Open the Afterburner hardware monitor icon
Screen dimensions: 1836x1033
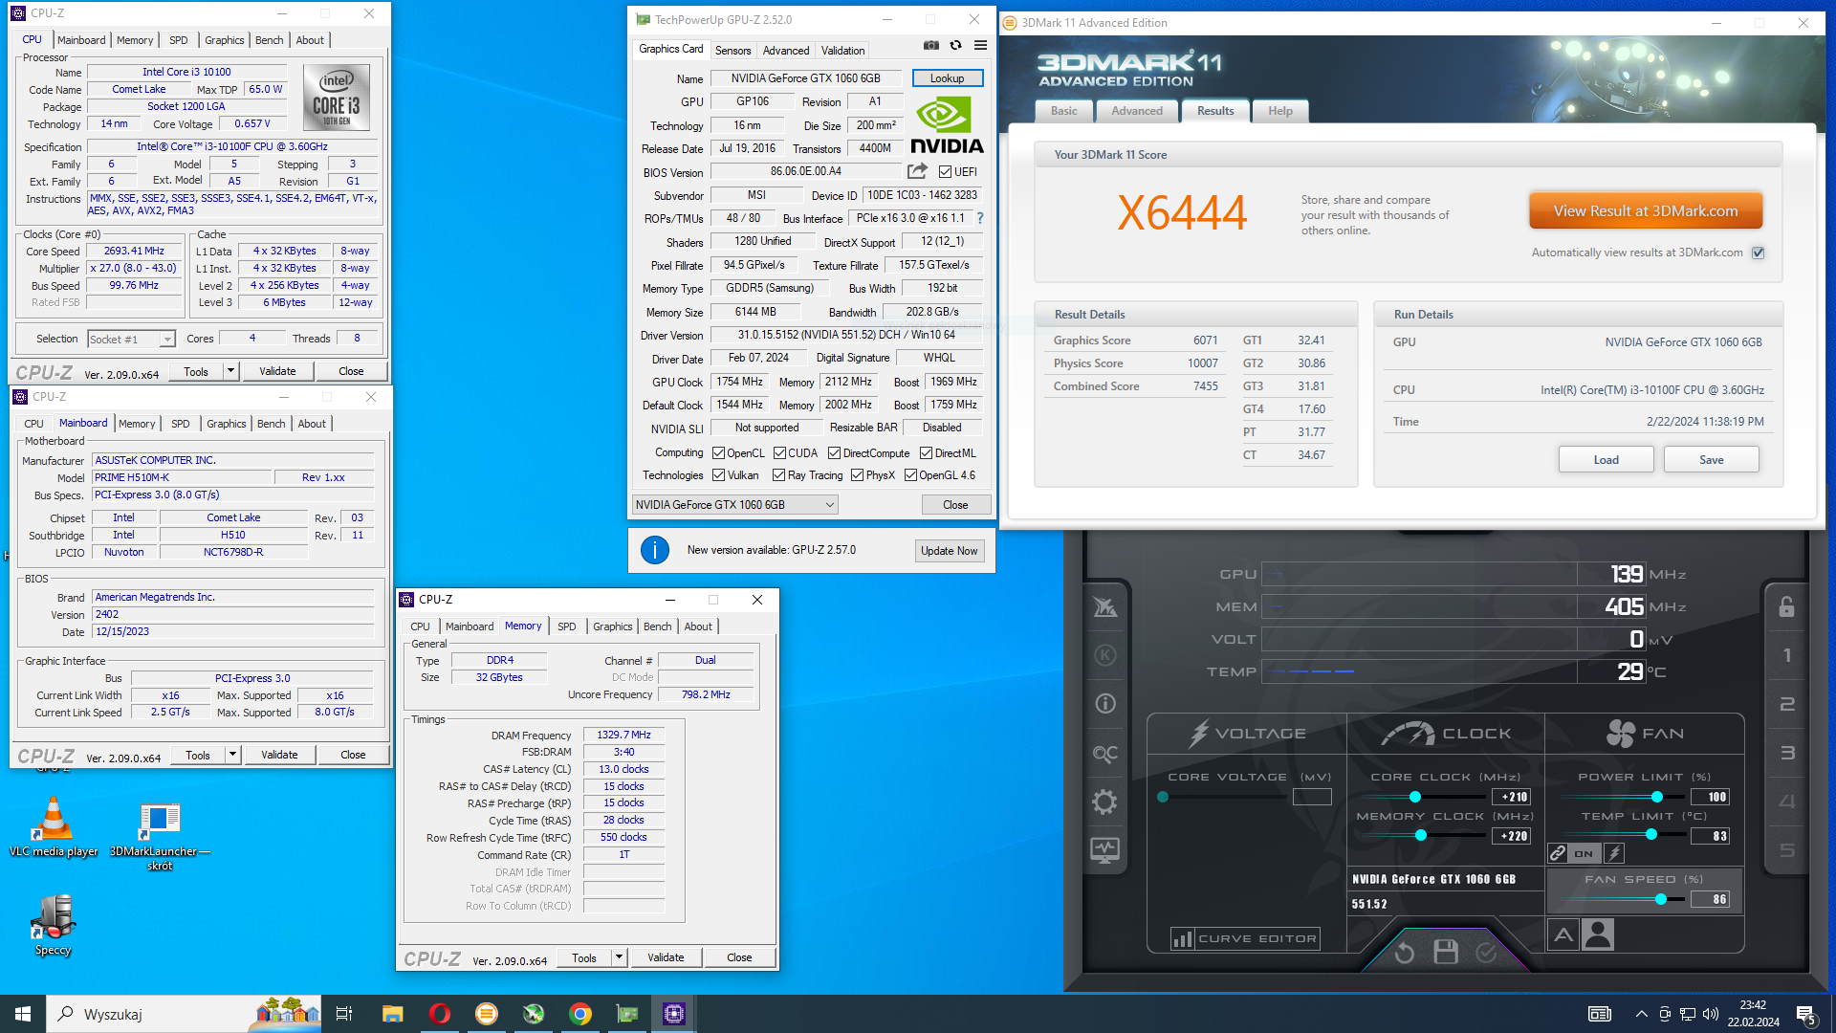point(1105,849)
